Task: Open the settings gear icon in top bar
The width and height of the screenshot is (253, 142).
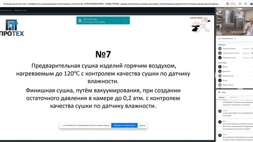Action: pyautogui.click(x=246, y=4)
